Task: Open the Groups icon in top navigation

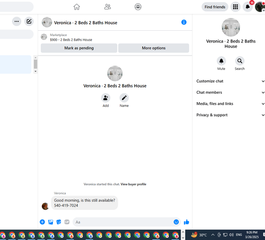Action: point(138,7)
